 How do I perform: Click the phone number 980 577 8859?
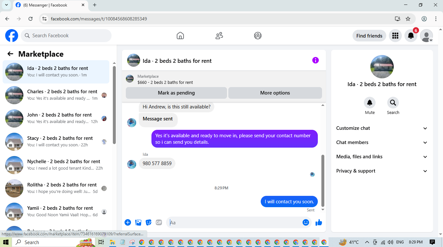(157, 163)
